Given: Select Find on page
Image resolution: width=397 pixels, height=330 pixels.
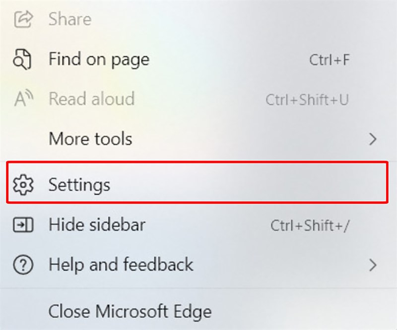Looking at the screenshot, I should [x=98, y=59].
